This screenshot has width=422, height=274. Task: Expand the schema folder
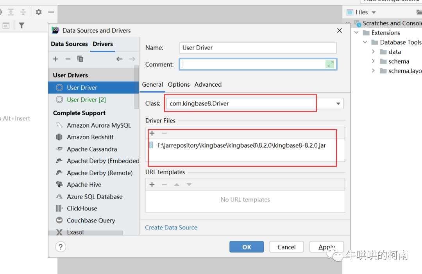coord(373,61)
